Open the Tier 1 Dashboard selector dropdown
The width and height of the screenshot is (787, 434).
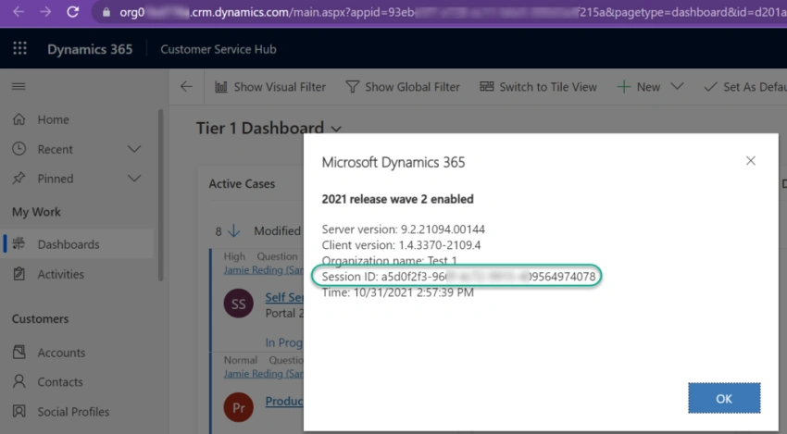coord(336,130)
